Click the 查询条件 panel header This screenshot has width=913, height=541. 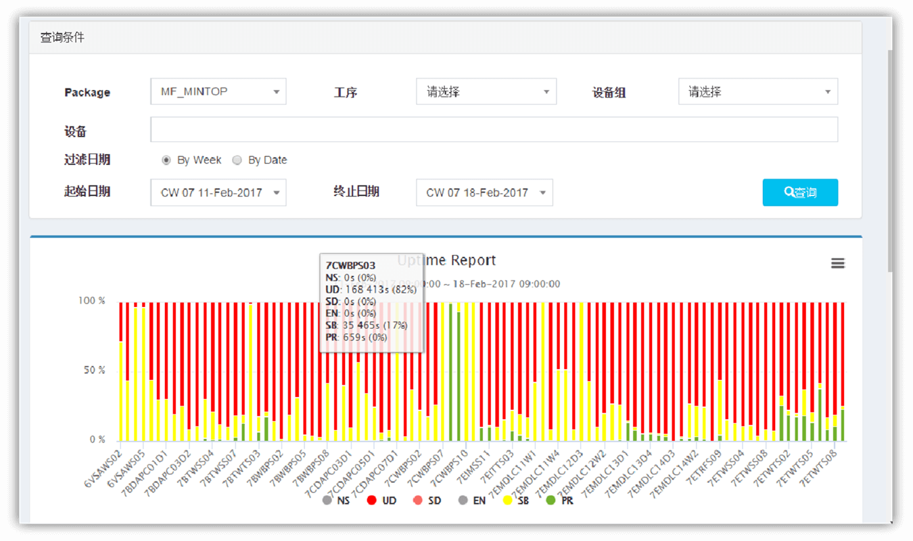click(445, 38)
